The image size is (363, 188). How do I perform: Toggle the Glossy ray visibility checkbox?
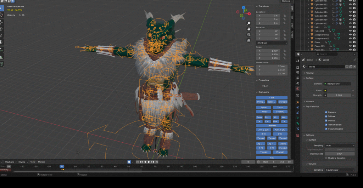tap(326, 121)
